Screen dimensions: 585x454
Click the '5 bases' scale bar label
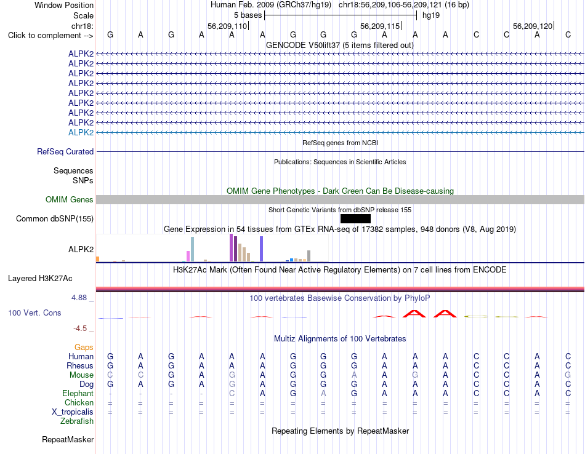coord(248,15)
